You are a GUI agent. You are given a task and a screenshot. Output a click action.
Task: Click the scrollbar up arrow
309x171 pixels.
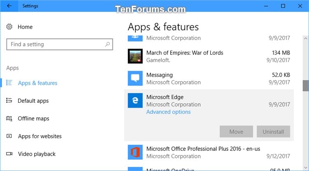306,38
